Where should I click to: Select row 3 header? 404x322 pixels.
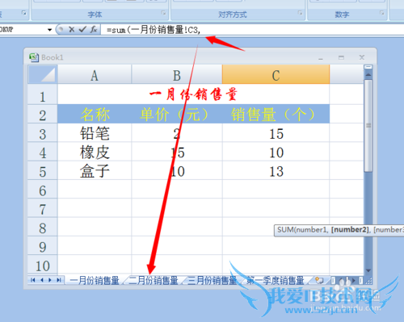pos(43,132)
